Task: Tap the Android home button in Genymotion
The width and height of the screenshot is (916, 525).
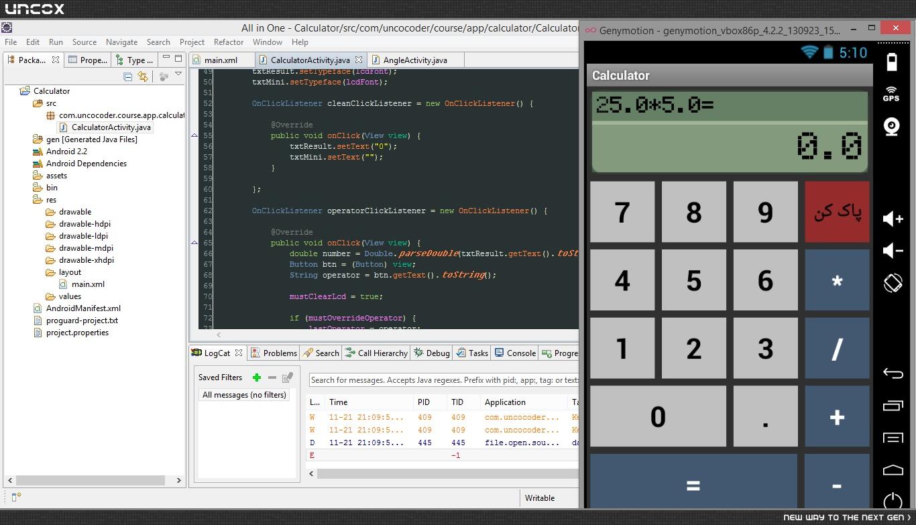Action: (893, 470)
